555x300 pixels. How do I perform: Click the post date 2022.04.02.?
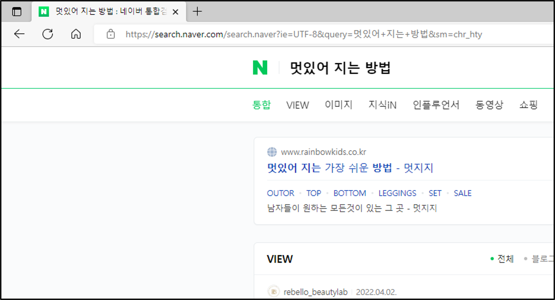[x=376, y=292]
